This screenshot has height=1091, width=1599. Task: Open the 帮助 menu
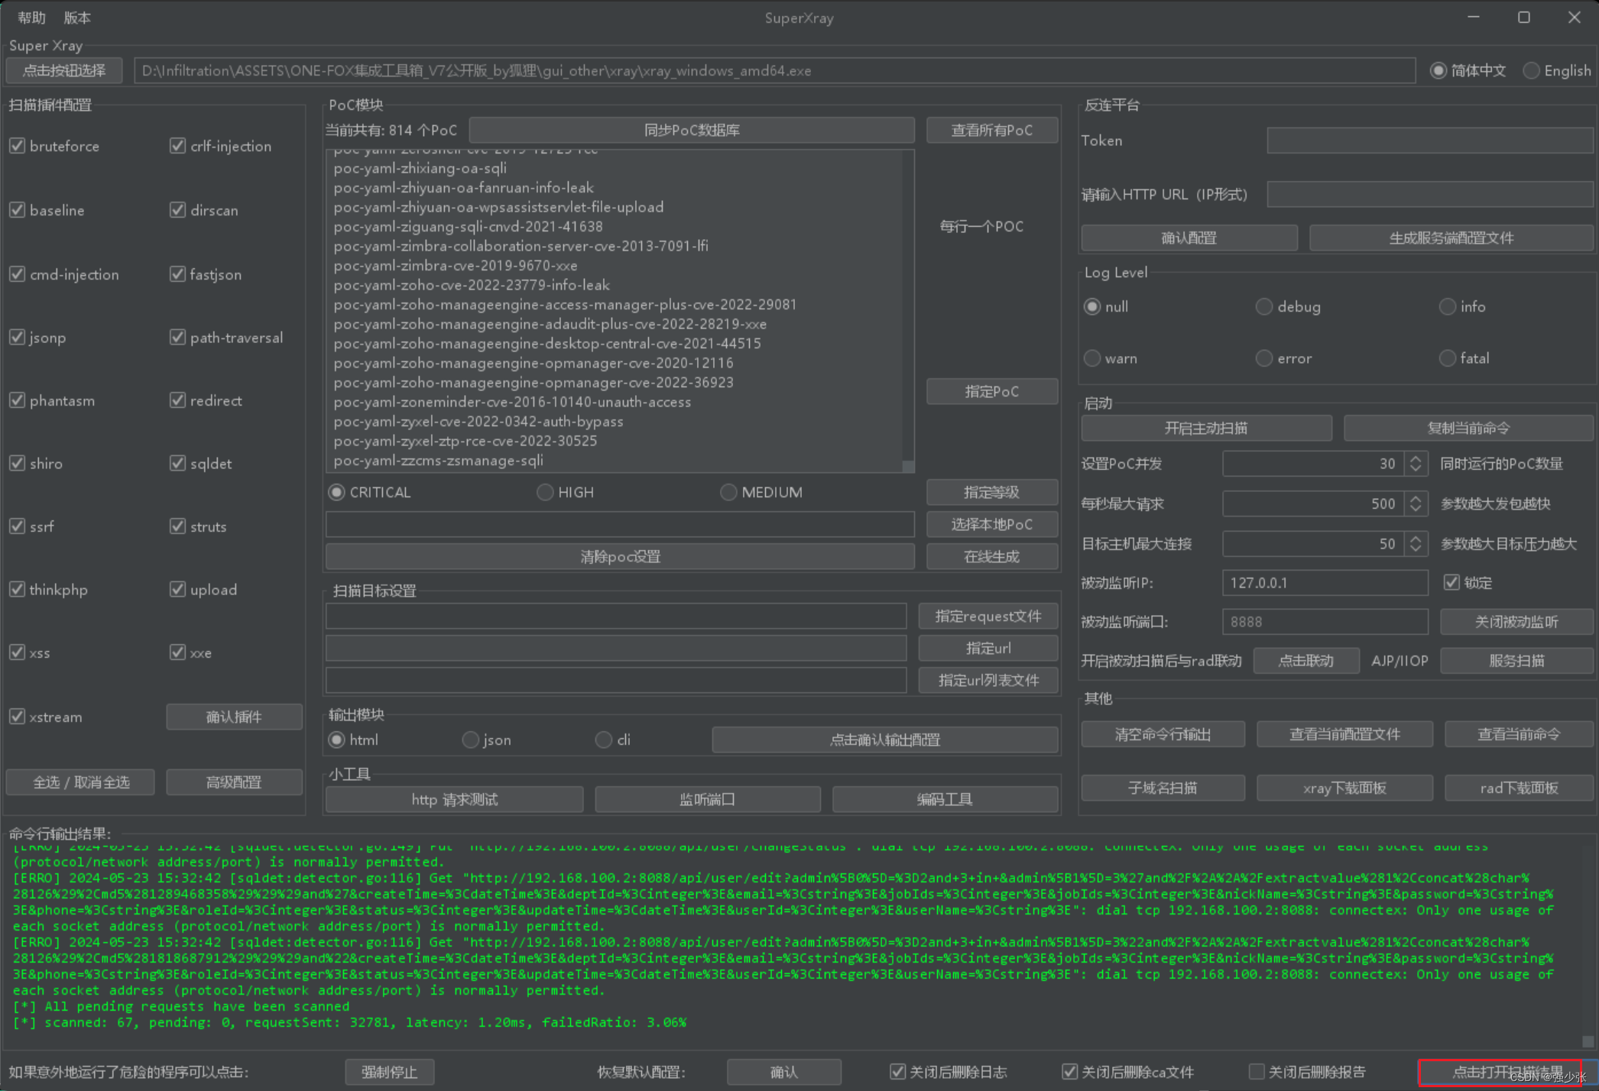tap(31, 17)
